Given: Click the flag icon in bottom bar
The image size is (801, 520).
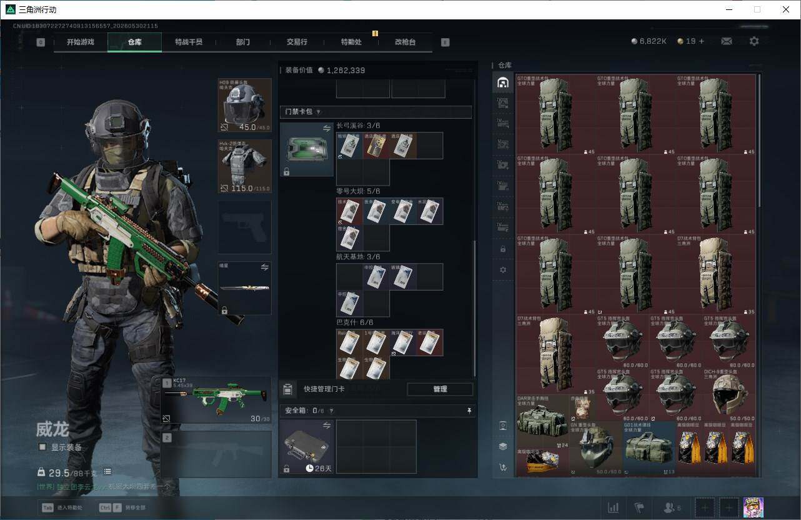Looking at the screenshot, I should pyautogui.click(x=639, y=507).
